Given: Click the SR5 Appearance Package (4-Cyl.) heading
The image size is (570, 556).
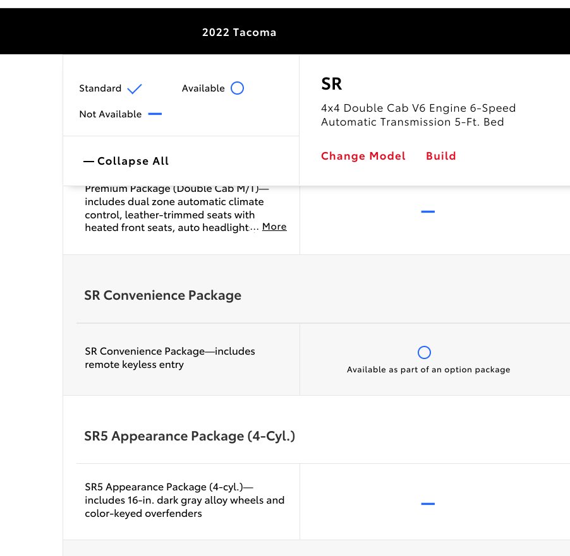Looking at the screenshot, I should coord(190,436).
